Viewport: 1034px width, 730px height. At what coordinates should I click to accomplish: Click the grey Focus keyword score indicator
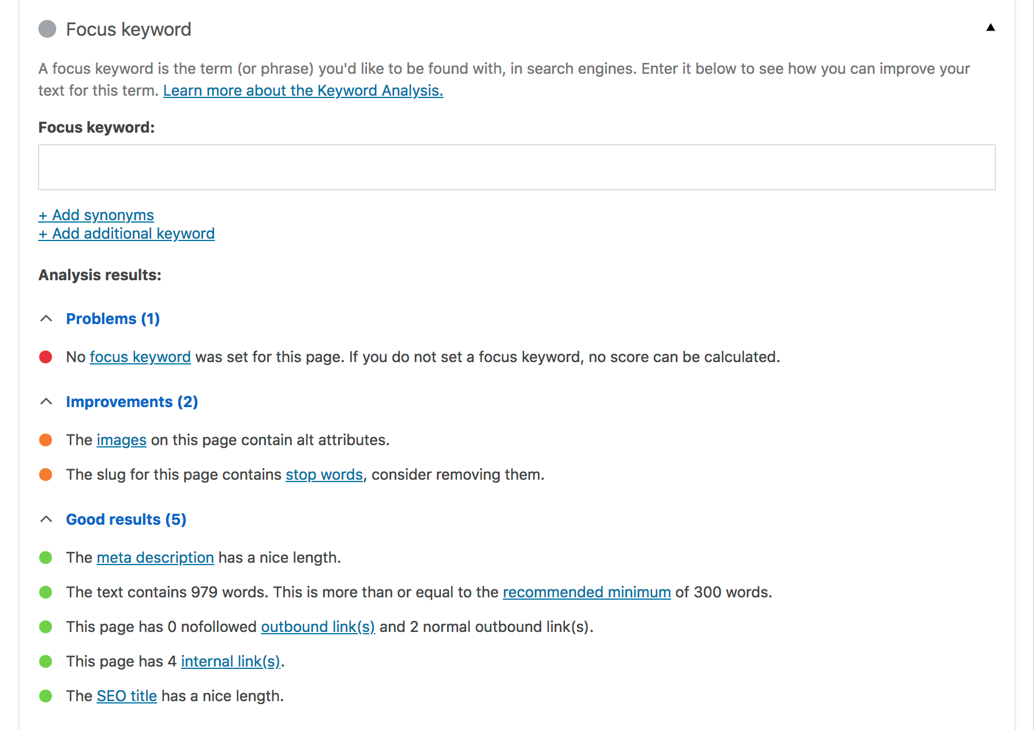tap(47, 29)
